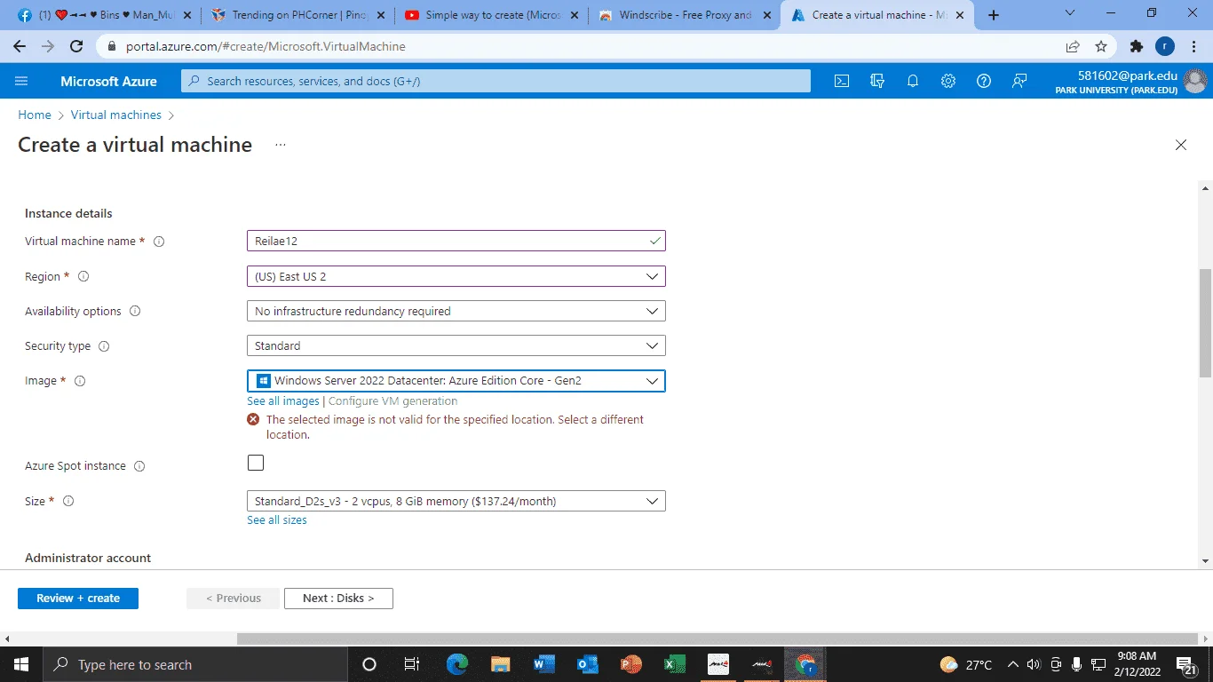Image resolution: width=1213 pixels, height=682 pixels.
Task: Open the Chrome tab search chevron
Action: click(x=1069, y=13)
